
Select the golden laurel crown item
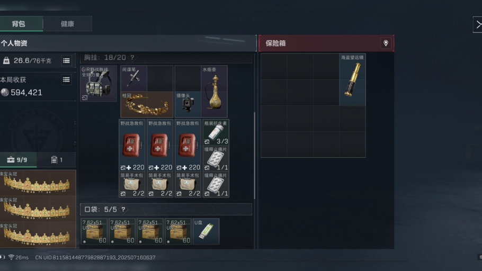point(147,104)
